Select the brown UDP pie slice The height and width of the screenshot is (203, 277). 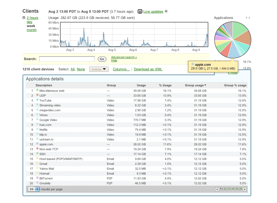[x=244, y=38]
